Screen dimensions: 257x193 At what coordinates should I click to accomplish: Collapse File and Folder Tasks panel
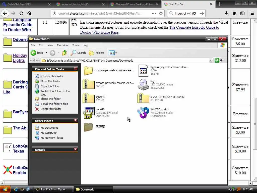[75, 69]
